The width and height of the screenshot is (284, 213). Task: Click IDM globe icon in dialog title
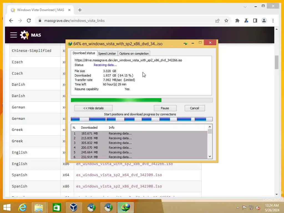click(x=70, y=44)
